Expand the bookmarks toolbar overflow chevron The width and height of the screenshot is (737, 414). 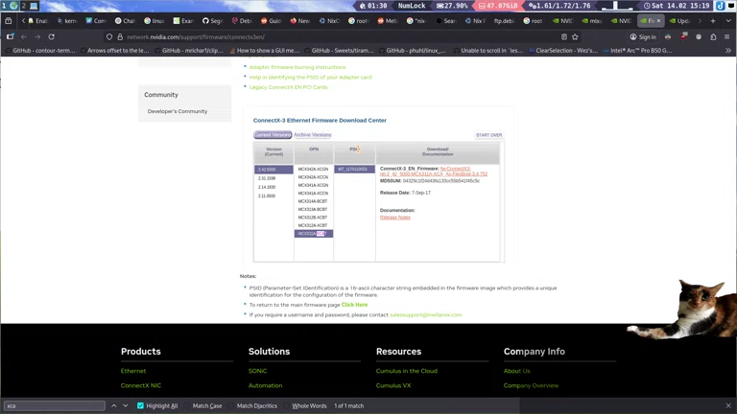click(x=728, y=51)
